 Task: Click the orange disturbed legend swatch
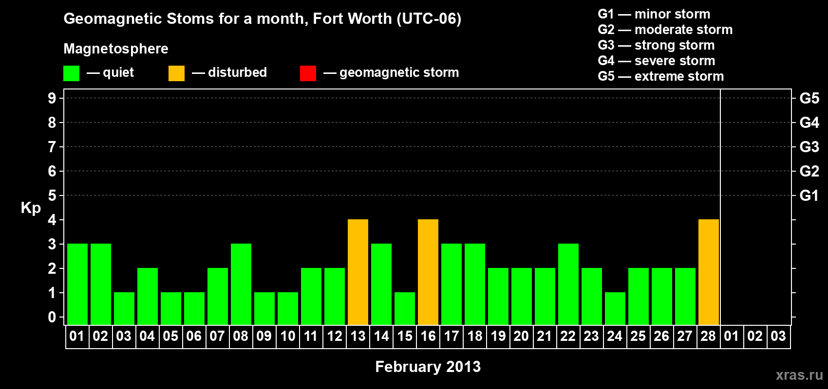176,73
